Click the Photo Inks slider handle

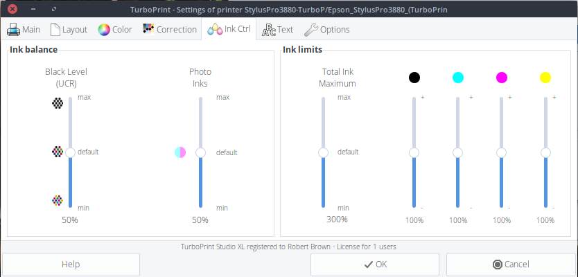point(200,152)
